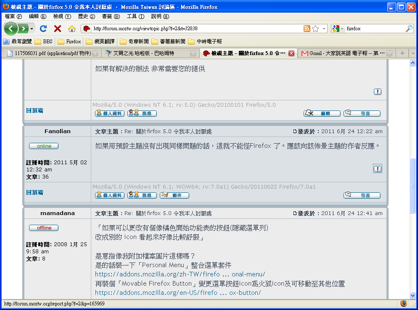Bookmark this page with the star icon
Screen dimensions: 418x310
pos(315,29)
